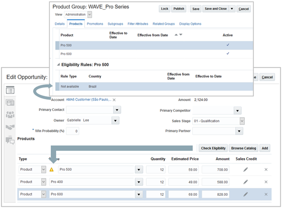
Task: Click the Check Eligibility button
Action: tap(213, 148)
